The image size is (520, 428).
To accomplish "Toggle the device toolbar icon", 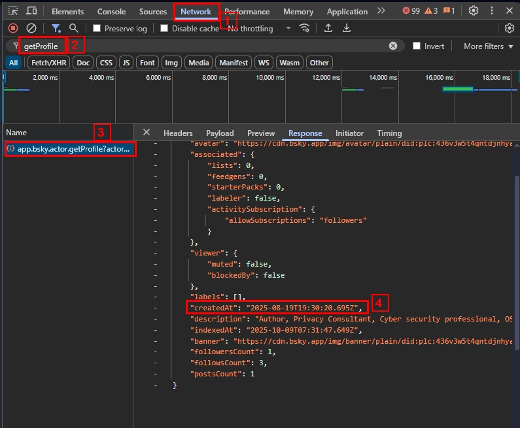I will pyautogui.click(x=31, y=11).
